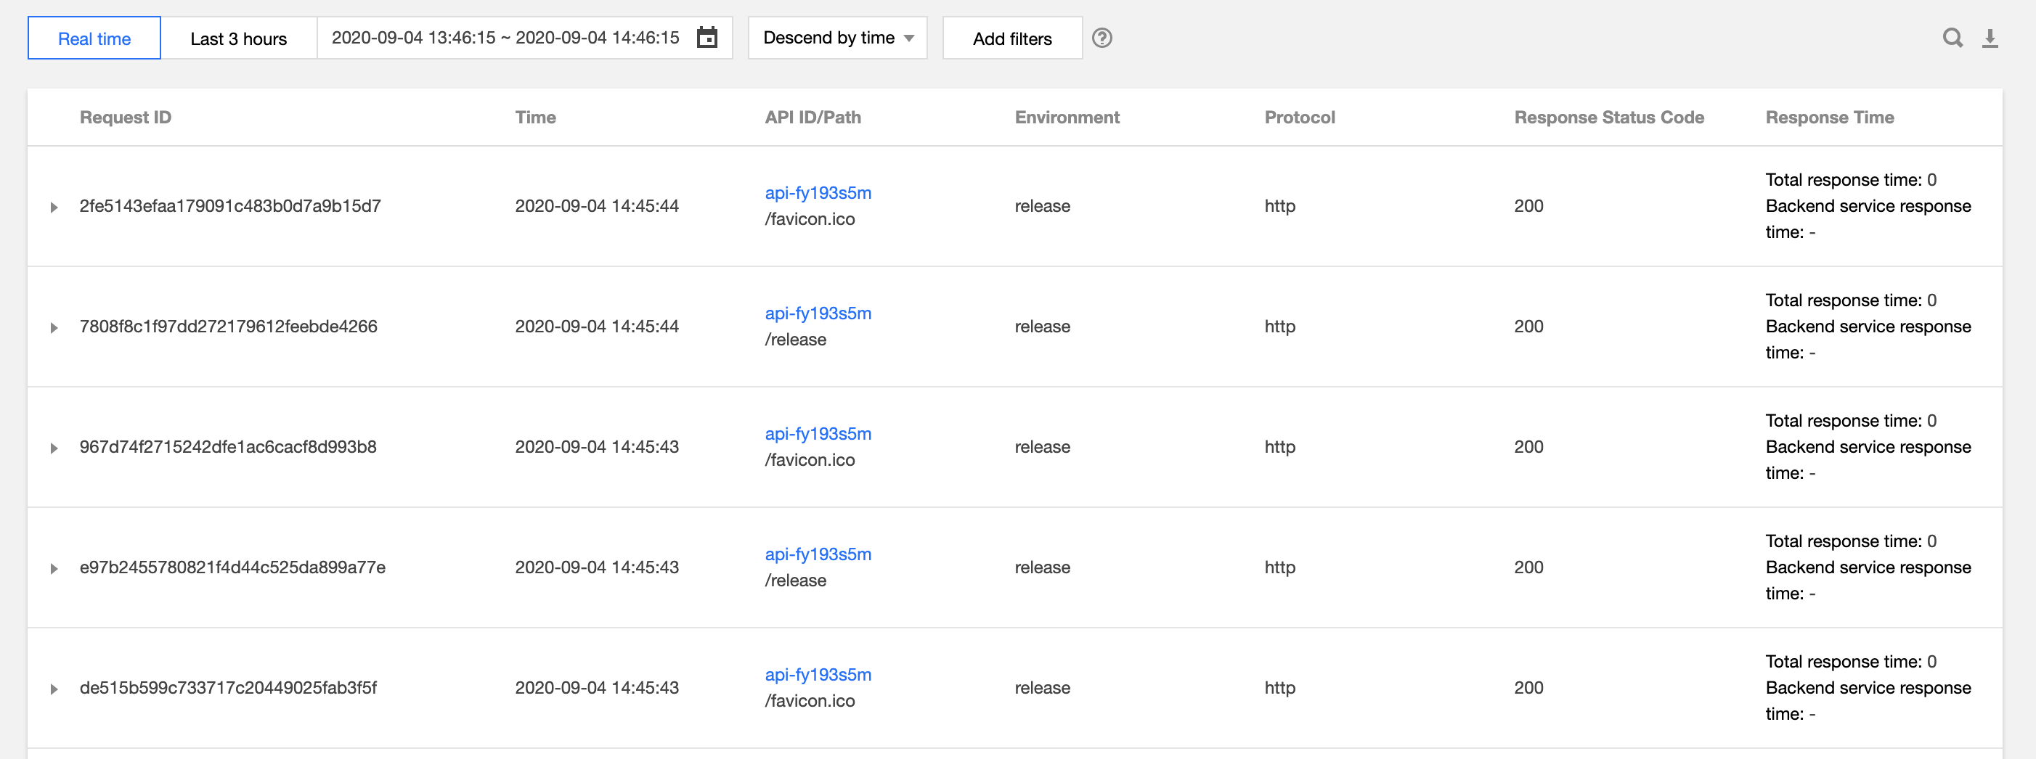Select the Last 3 hours tab
Screen dimensions: 2036x759
(x=238, y=38)
